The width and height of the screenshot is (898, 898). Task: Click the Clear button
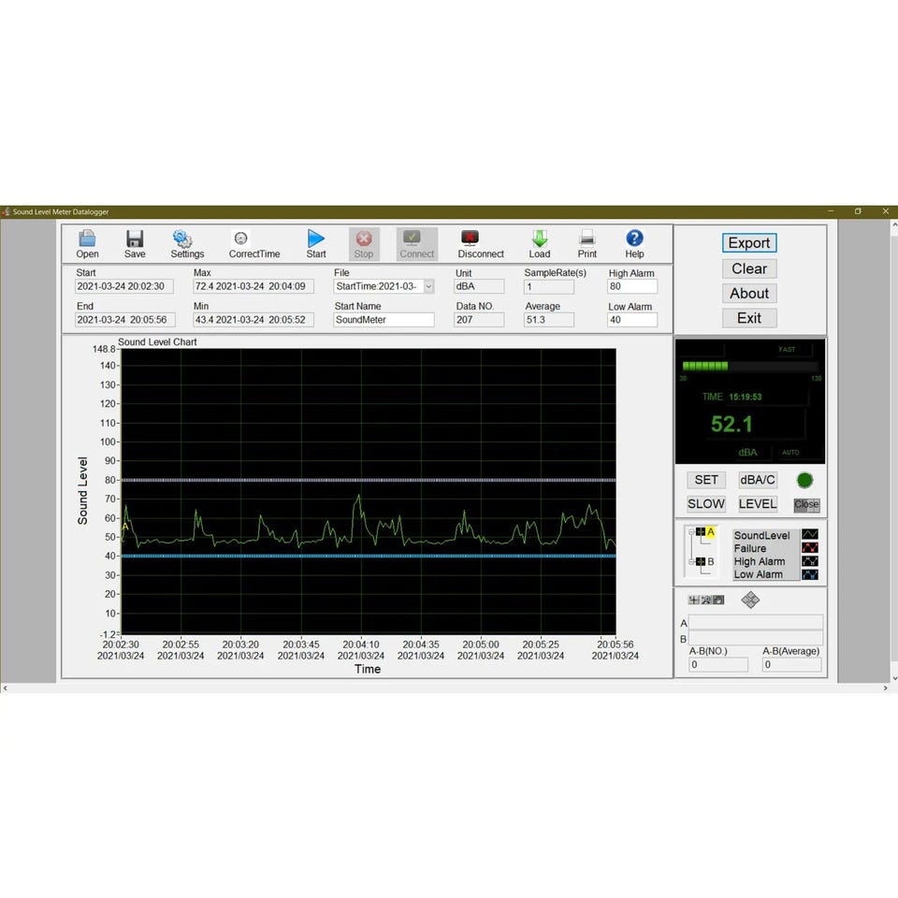[x=749, y=268]
